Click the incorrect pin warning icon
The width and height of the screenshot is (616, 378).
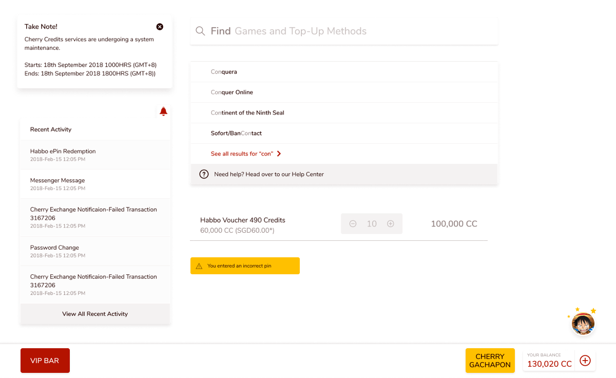(x=199, y=266)
